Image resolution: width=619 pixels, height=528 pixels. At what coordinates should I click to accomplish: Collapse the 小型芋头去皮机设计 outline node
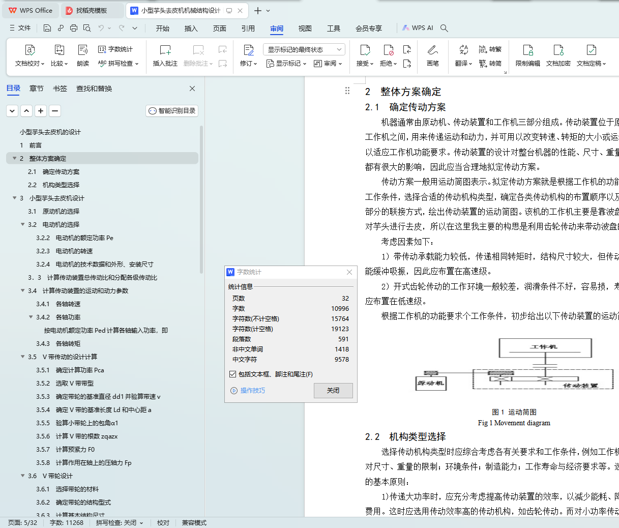click(14, 198)
